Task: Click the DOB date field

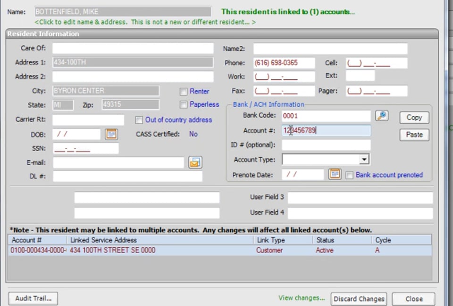Action: (x=76, y=134)
